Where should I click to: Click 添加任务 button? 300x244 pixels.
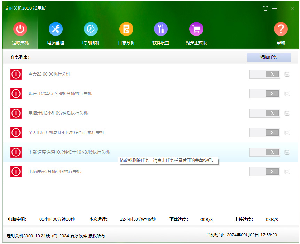pyautogui.click(x=269, y=57)
